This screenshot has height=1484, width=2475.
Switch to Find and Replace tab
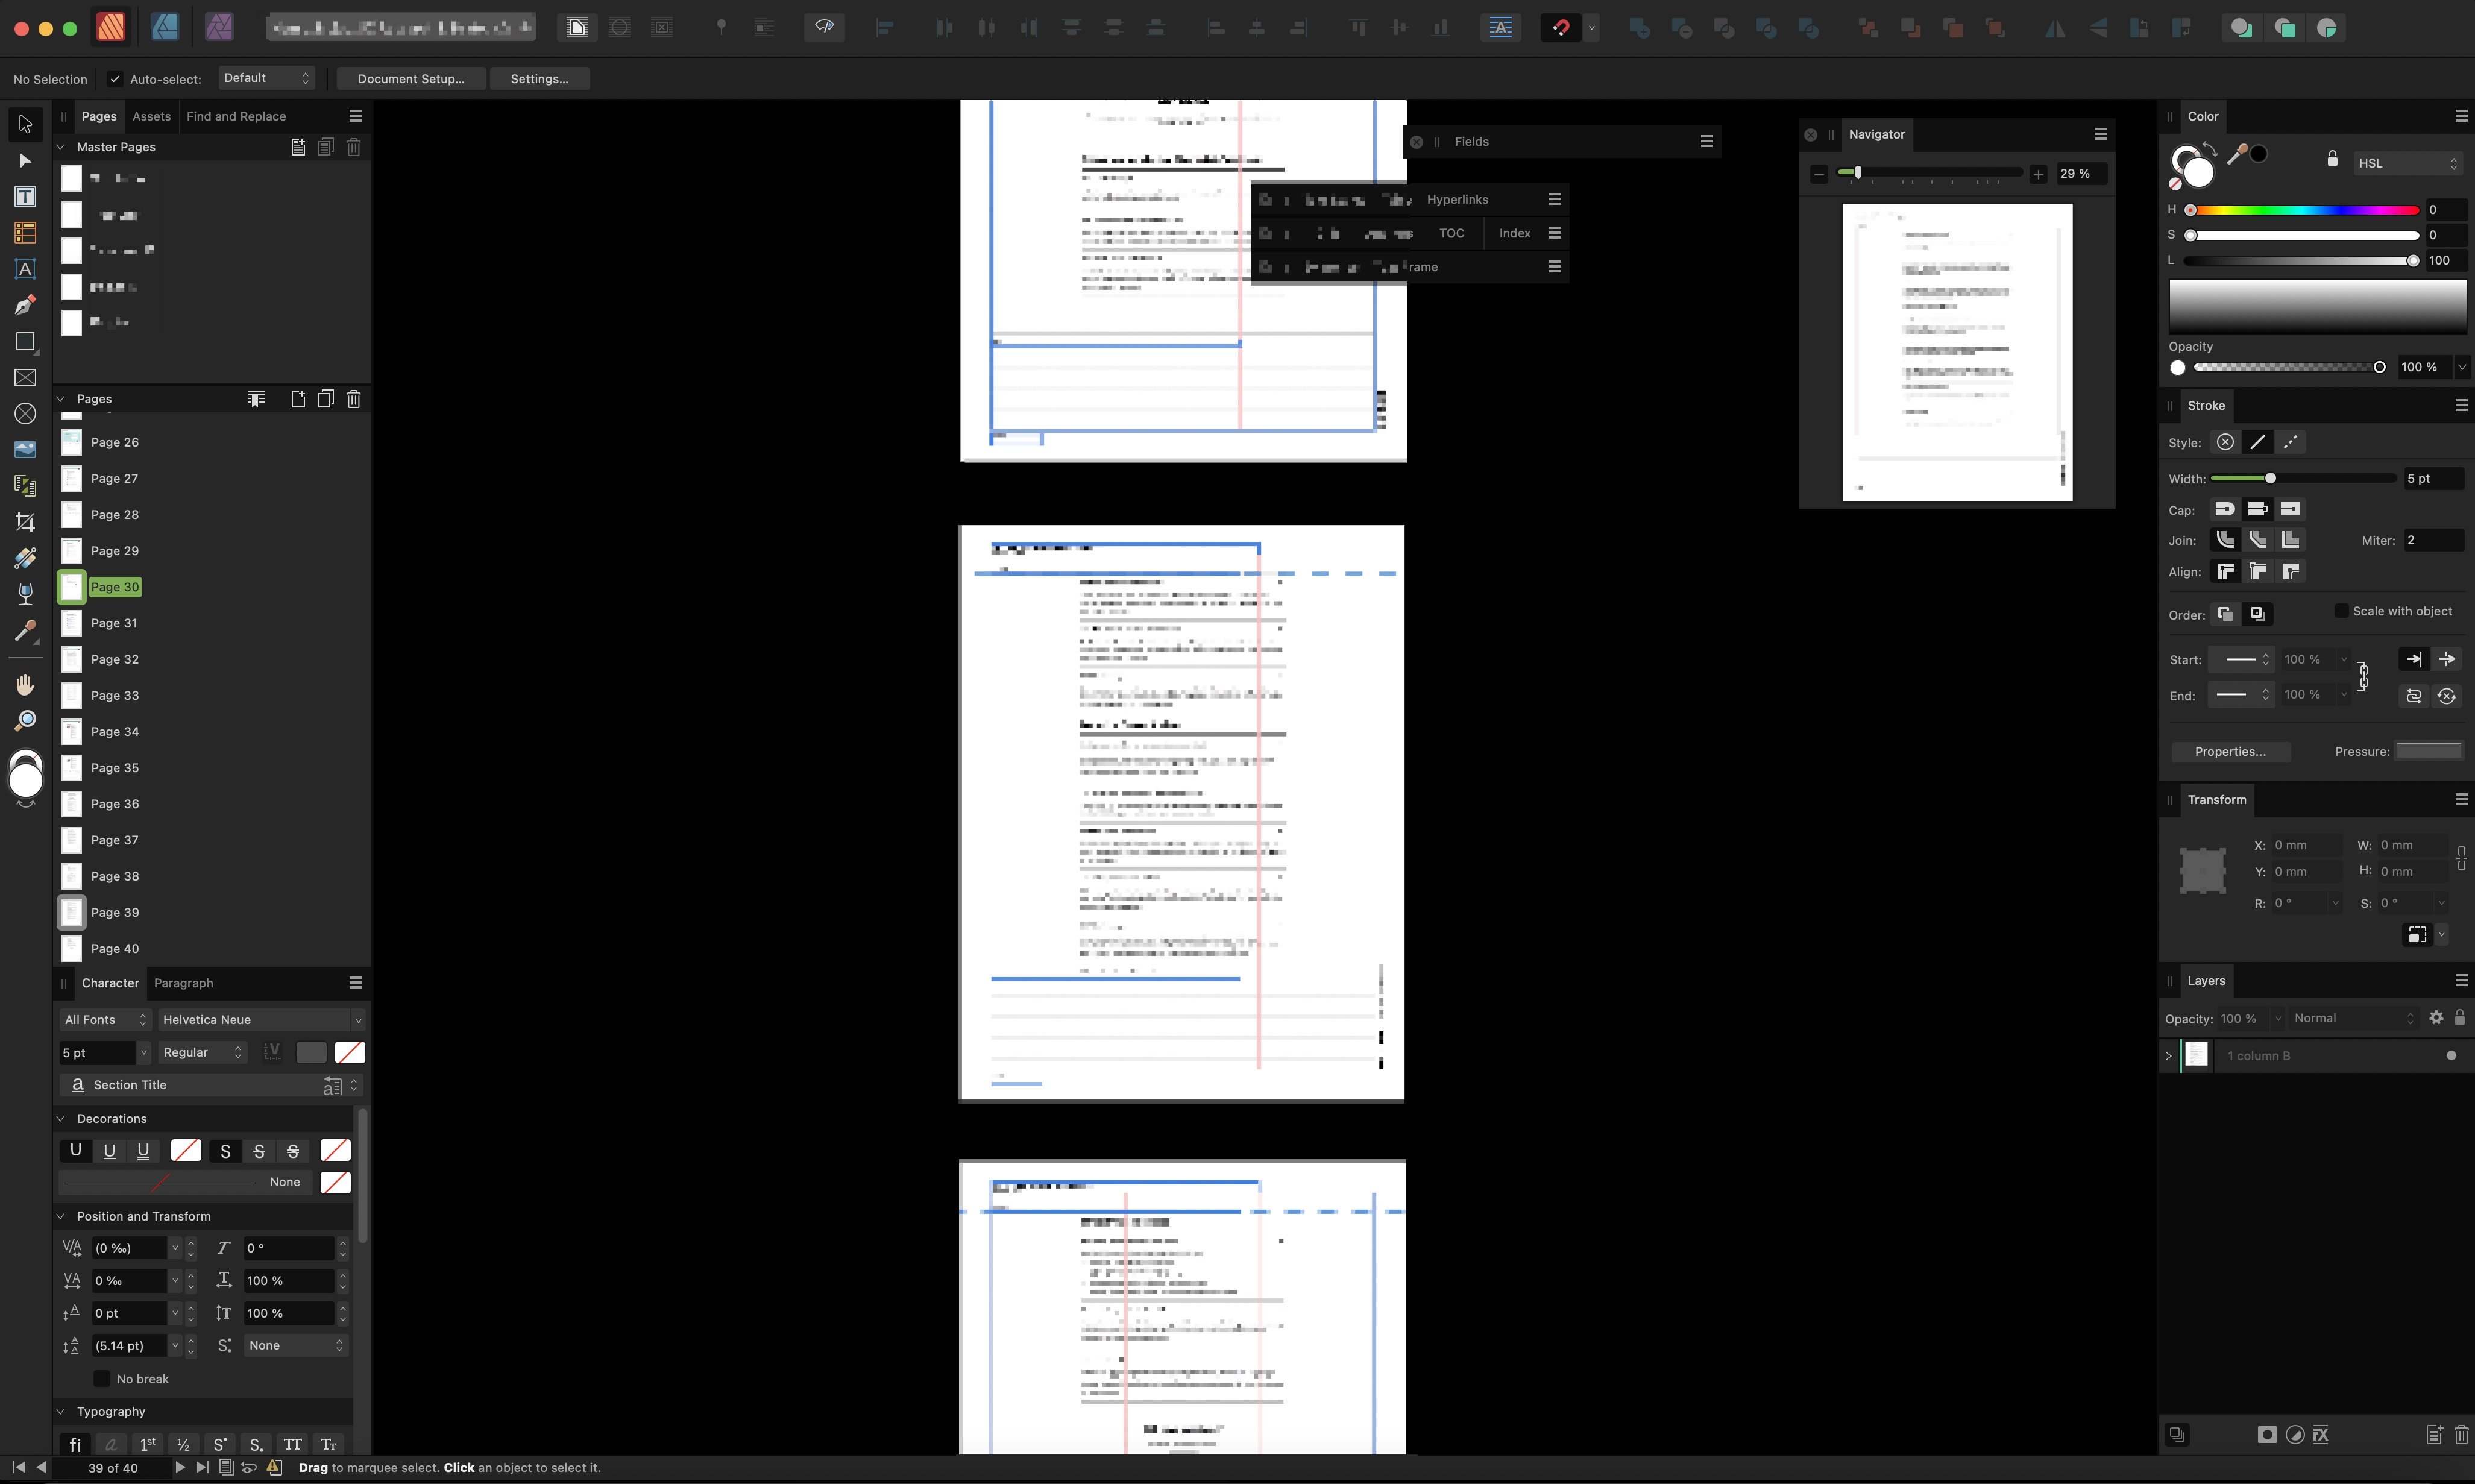[236, 116]
